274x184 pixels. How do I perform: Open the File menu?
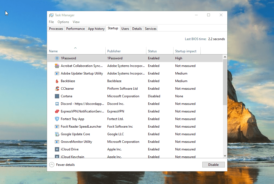coord(51,22)
